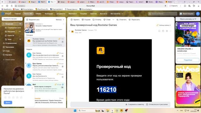
Task: Collapse the Входящие folder chevron
Action: coord(3,24)
